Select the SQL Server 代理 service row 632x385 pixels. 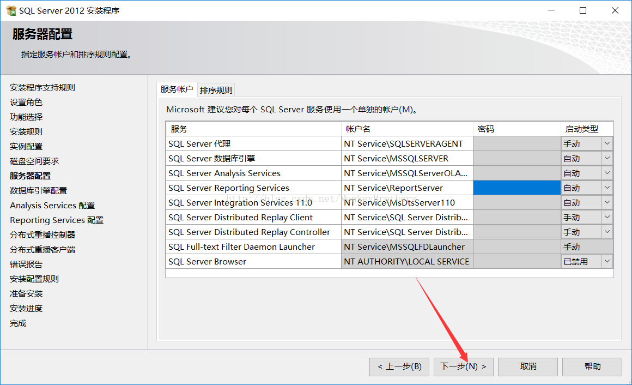click(253, 143)
